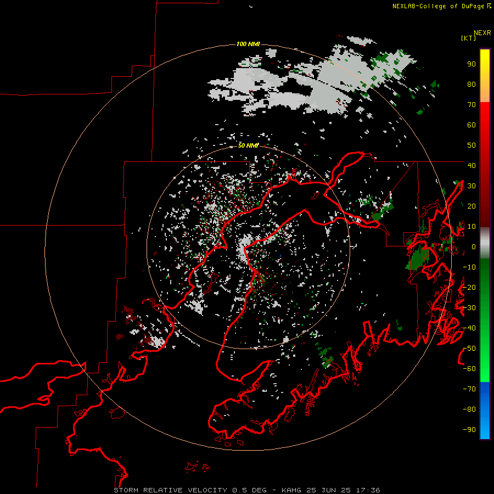Screen dimensions: 494x494
Task: Click the -20 value on velocity scale
Action: pyautogui.click(x=469, y=287)
